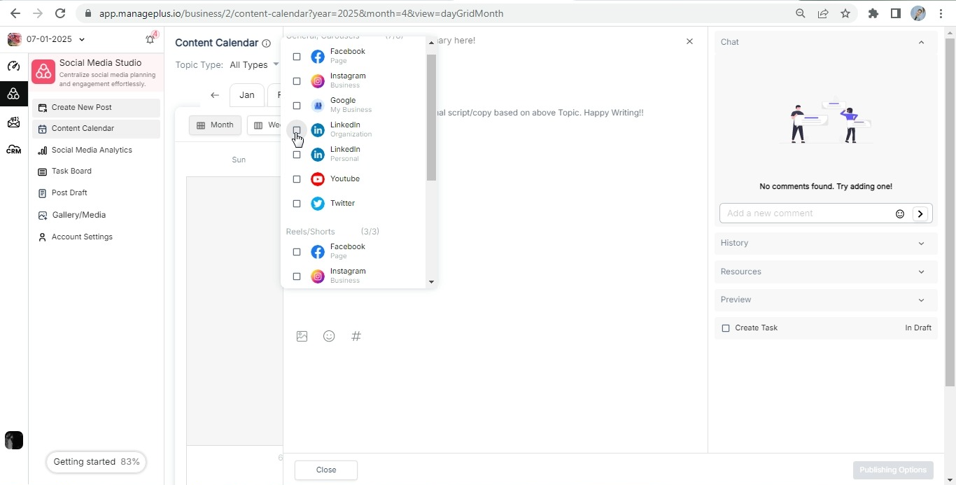Check the Youtube checkbox
The image size is (956, 485).
coord(297,179)
